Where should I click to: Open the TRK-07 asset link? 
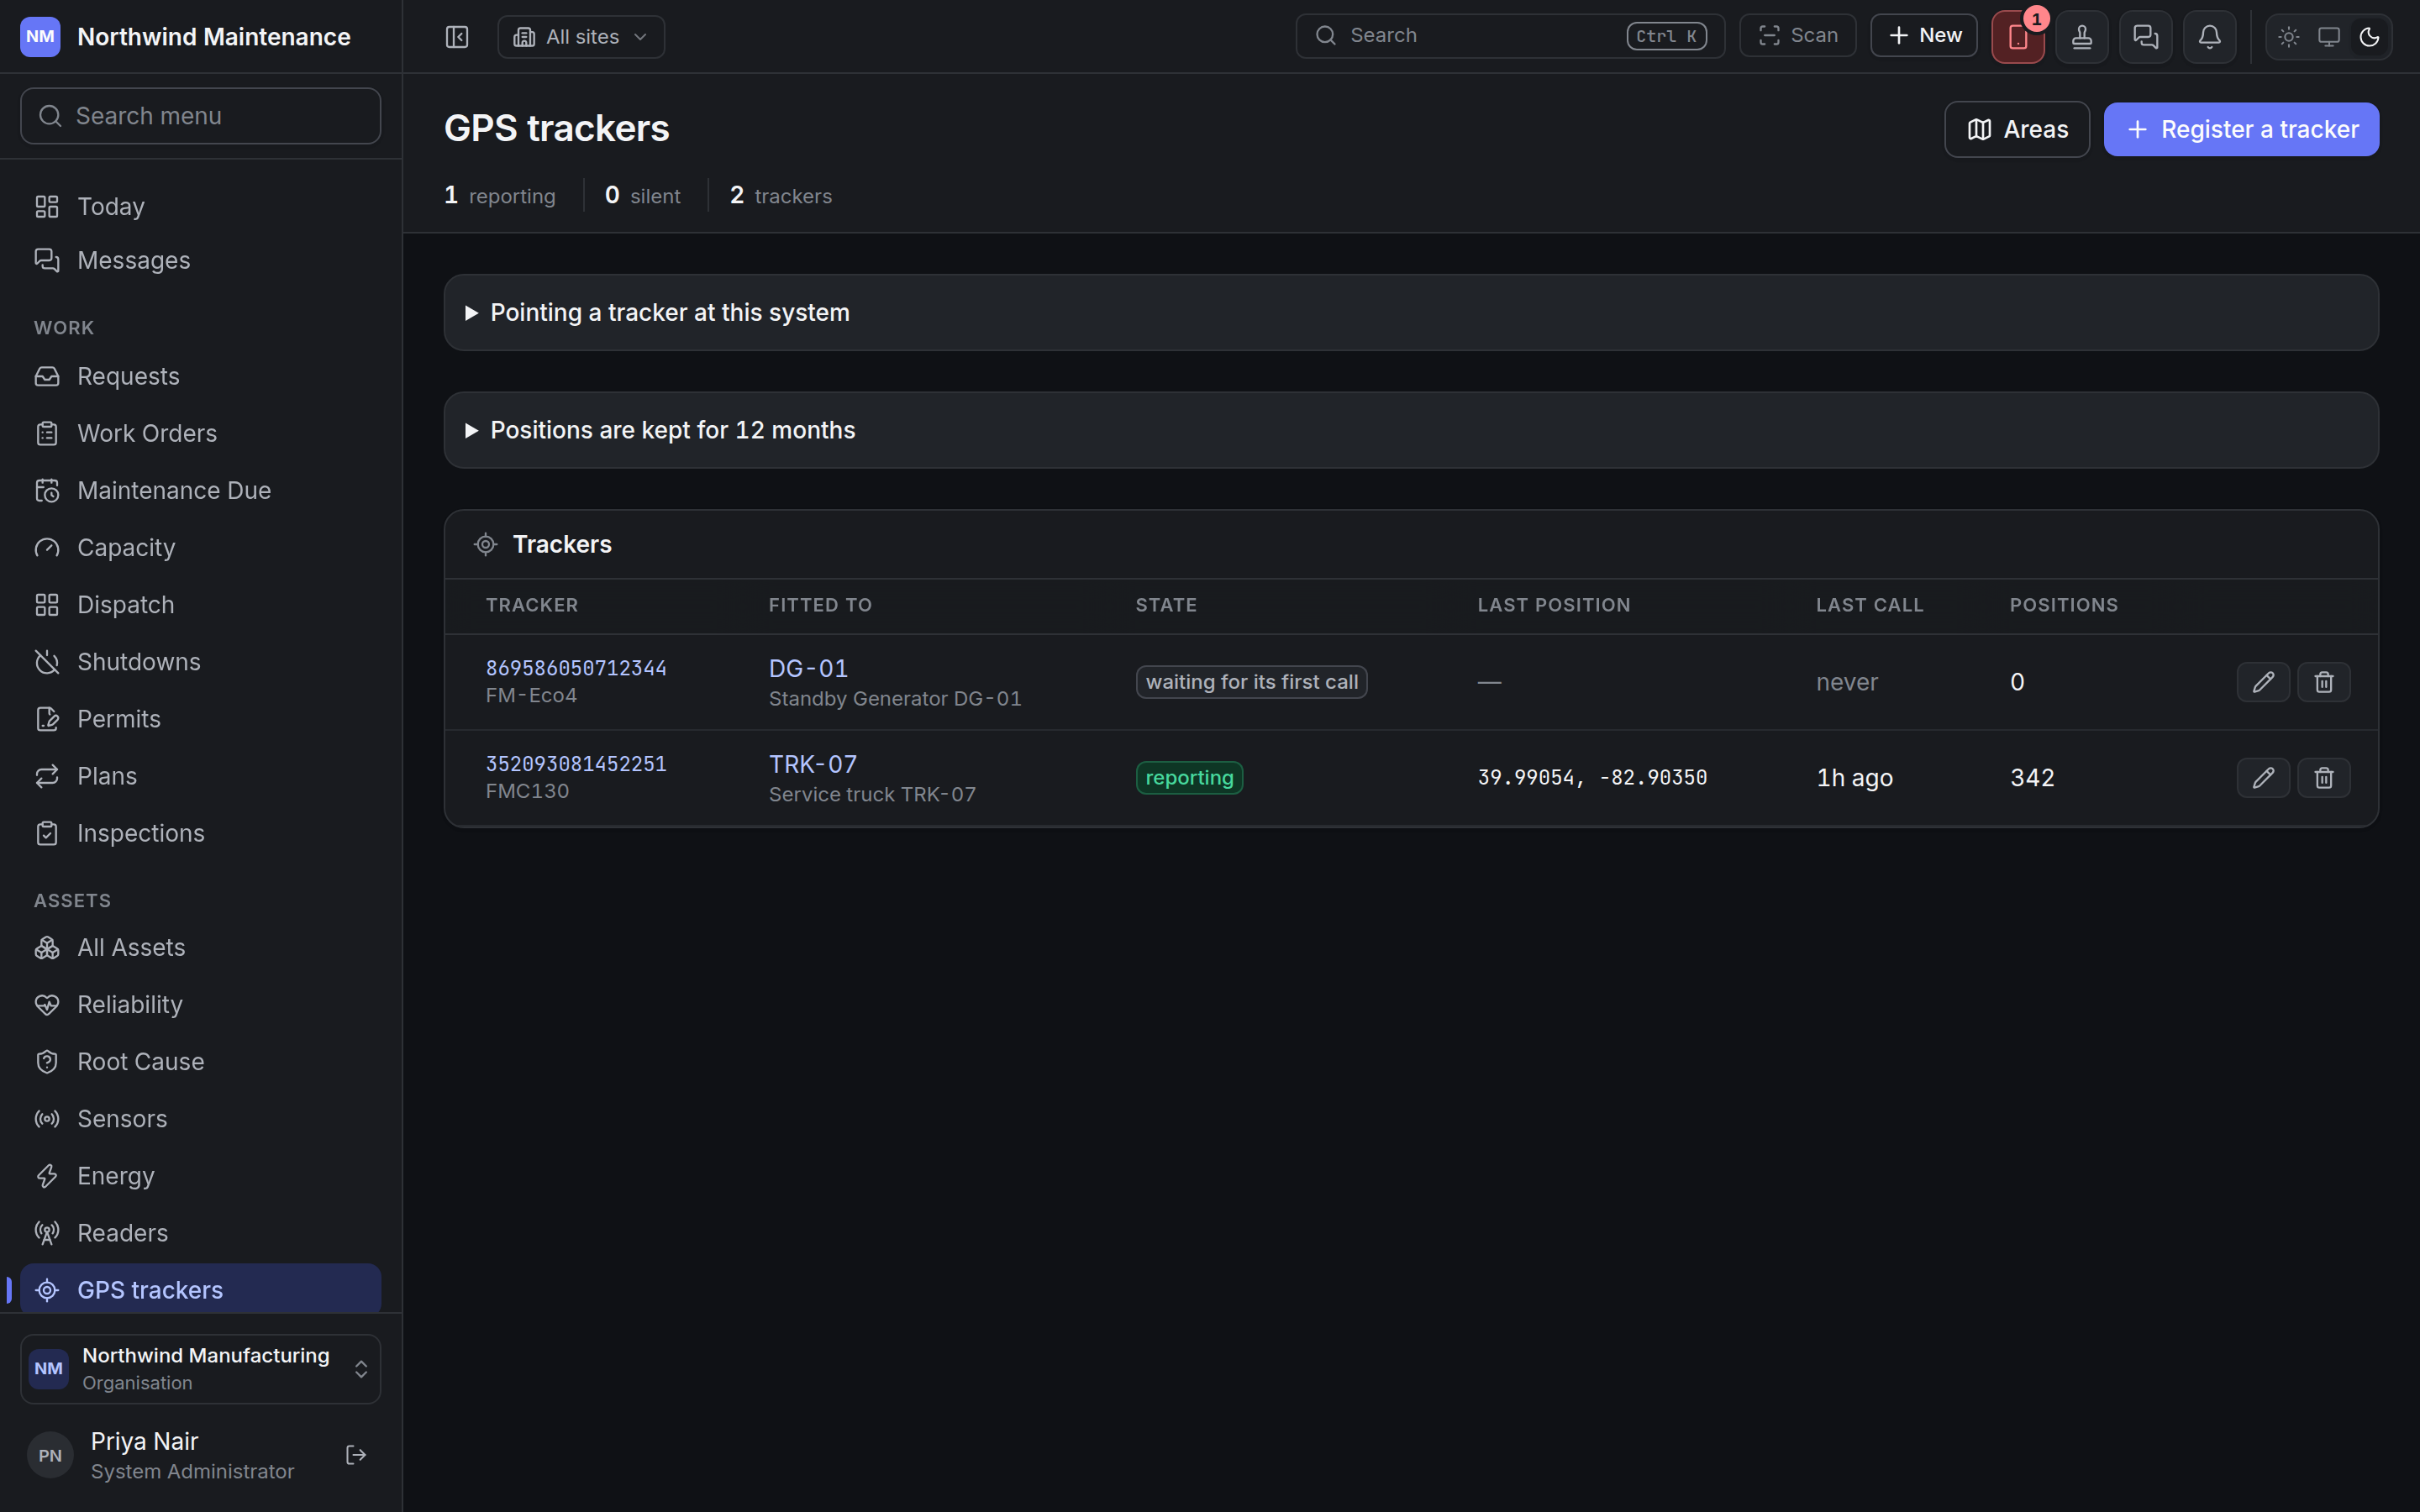pyautogui.click(x=812, y=764)
